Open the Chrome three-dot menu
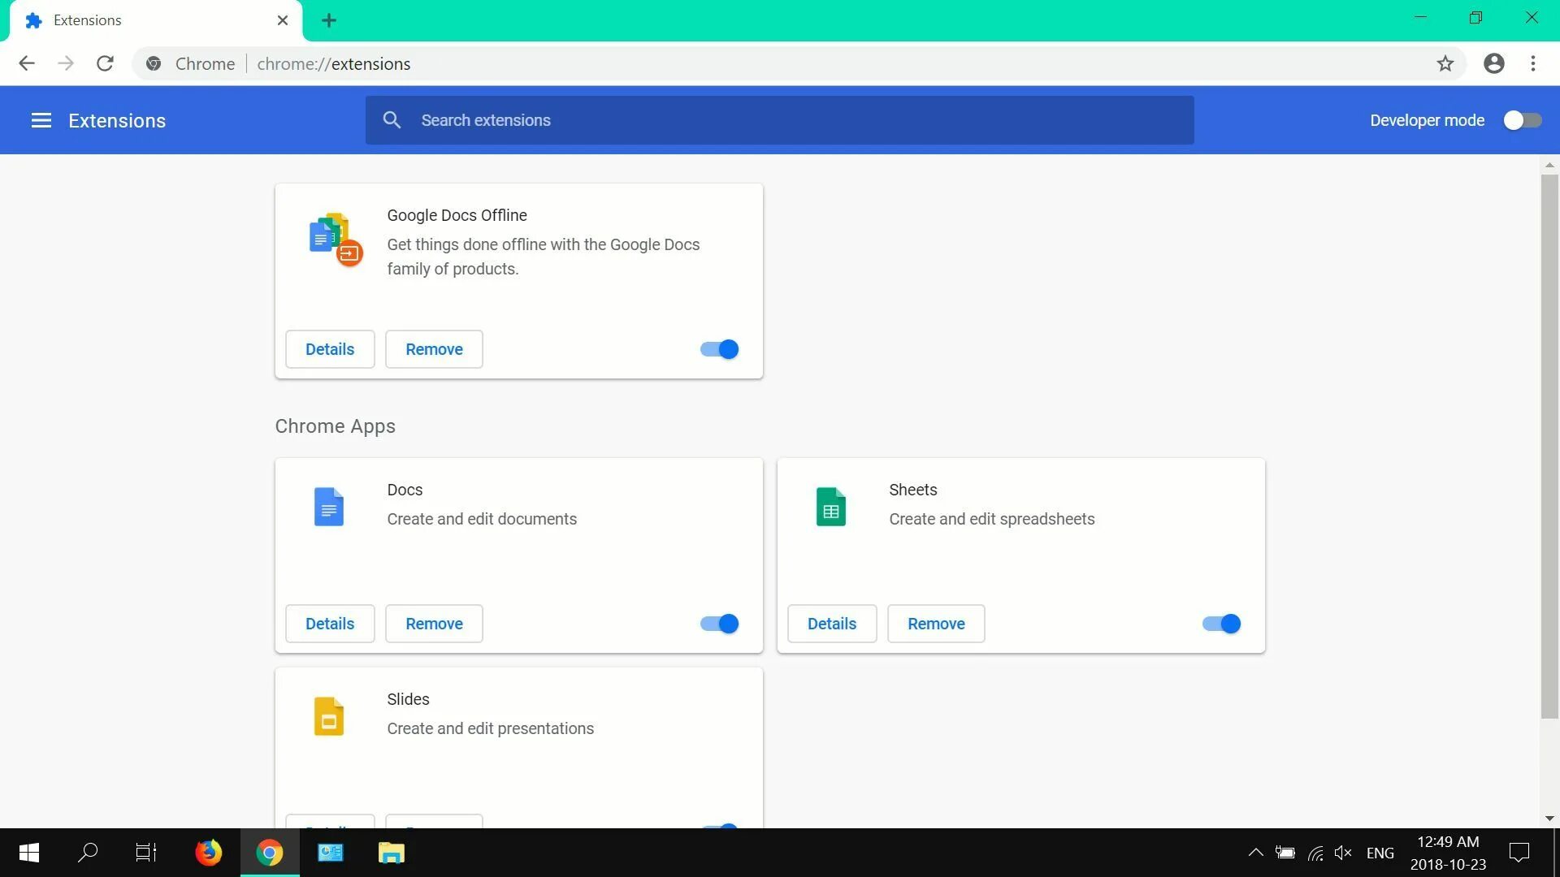 (1533, 63)
